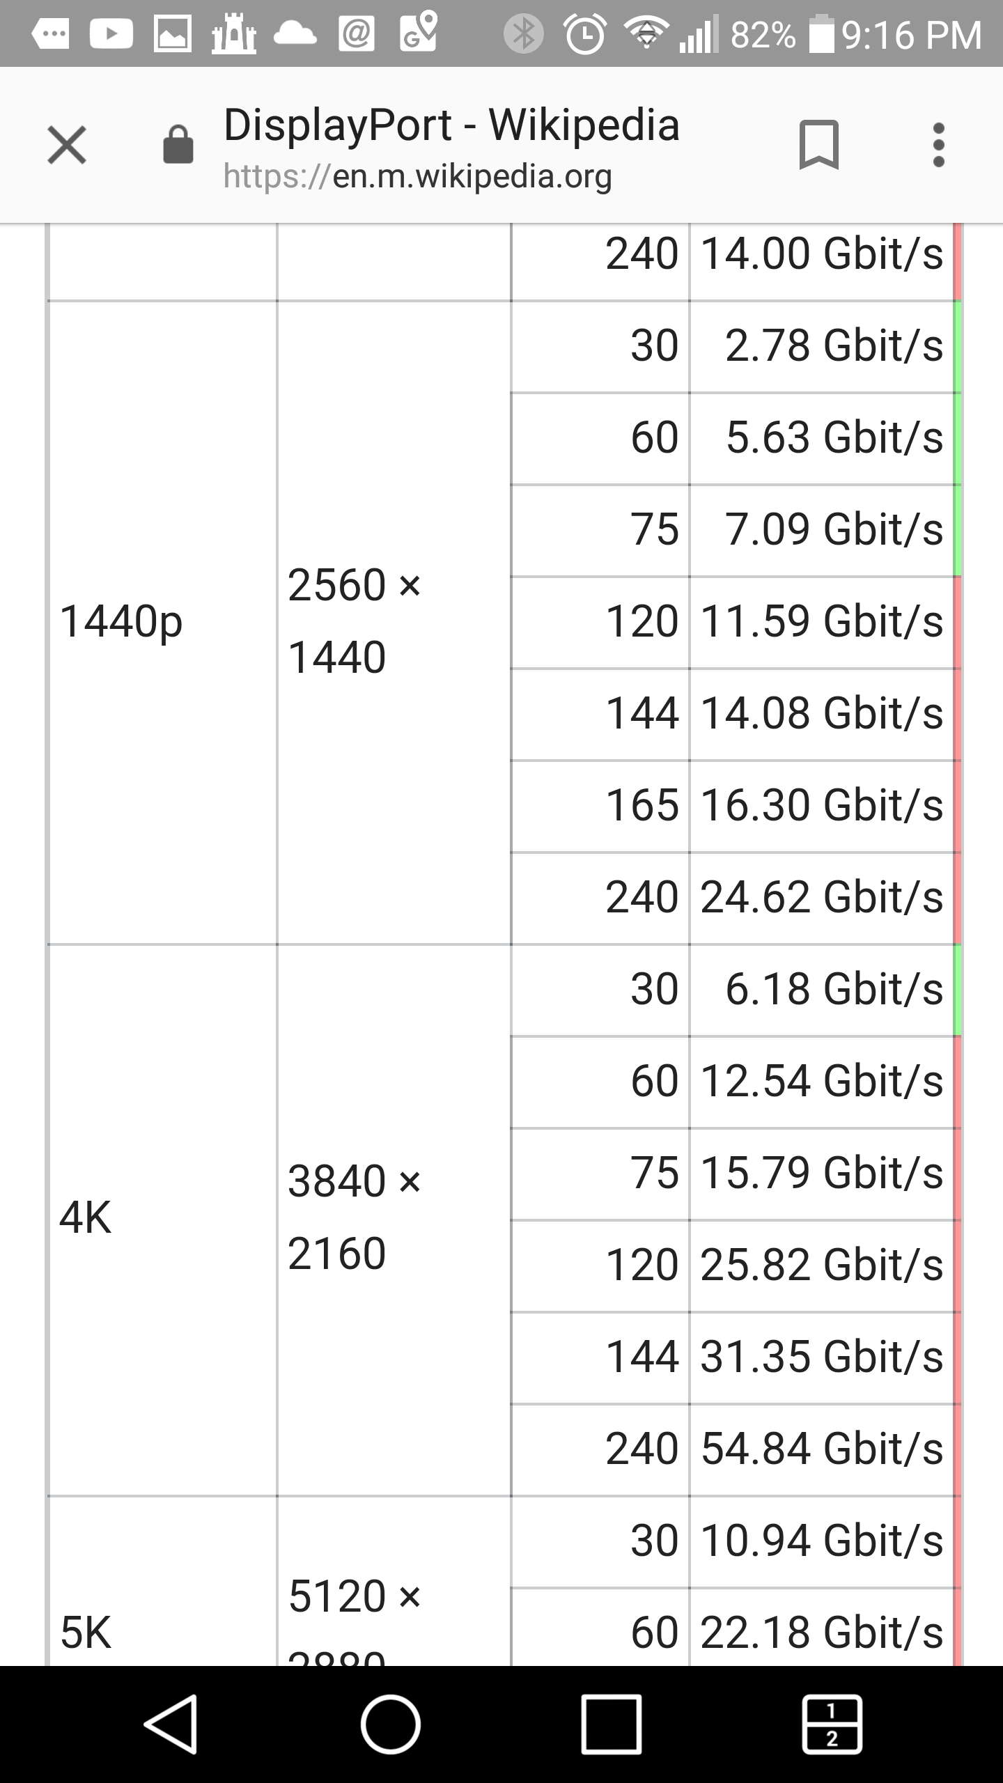Tap the 4K row label cell
Viewport: 1003px width, 1783px height.
162,1220
